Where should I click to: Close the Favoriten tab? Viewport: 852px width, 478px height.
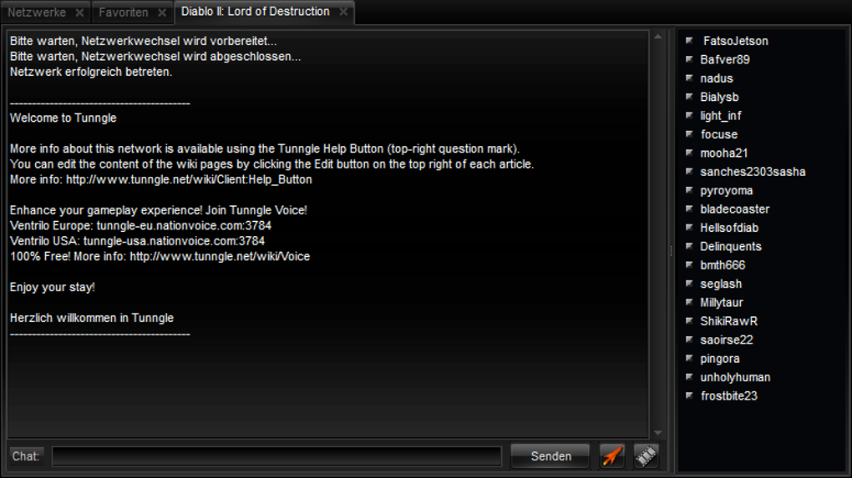point(162,13)
